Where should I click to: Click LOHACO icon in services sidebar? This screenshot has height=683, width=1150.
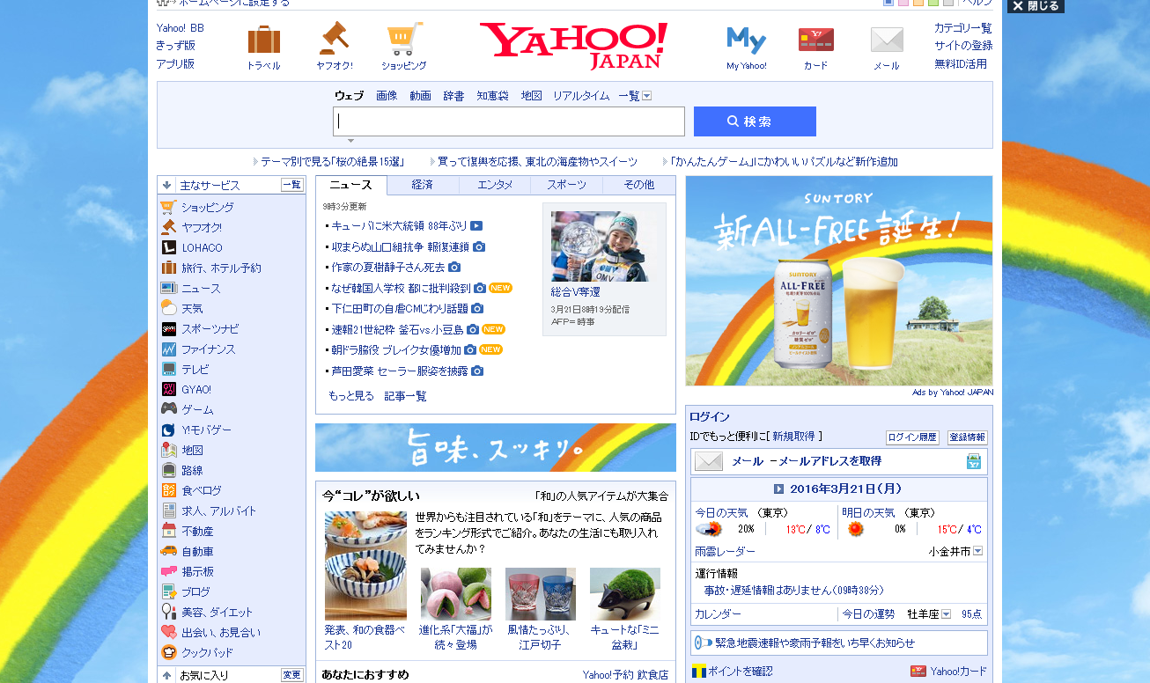click(168, 247)
